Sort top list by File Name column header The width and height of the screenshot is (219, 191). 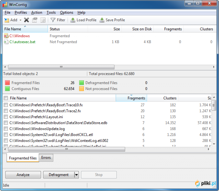point(25,29)
